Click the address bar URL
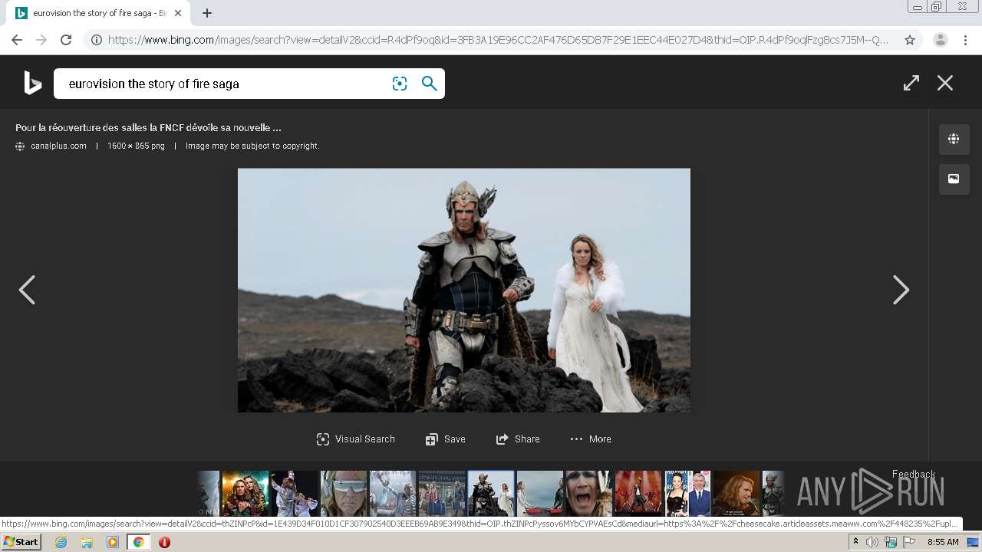Image resolution: width=982 pixels, height=552 pixels. pos(499,40)
